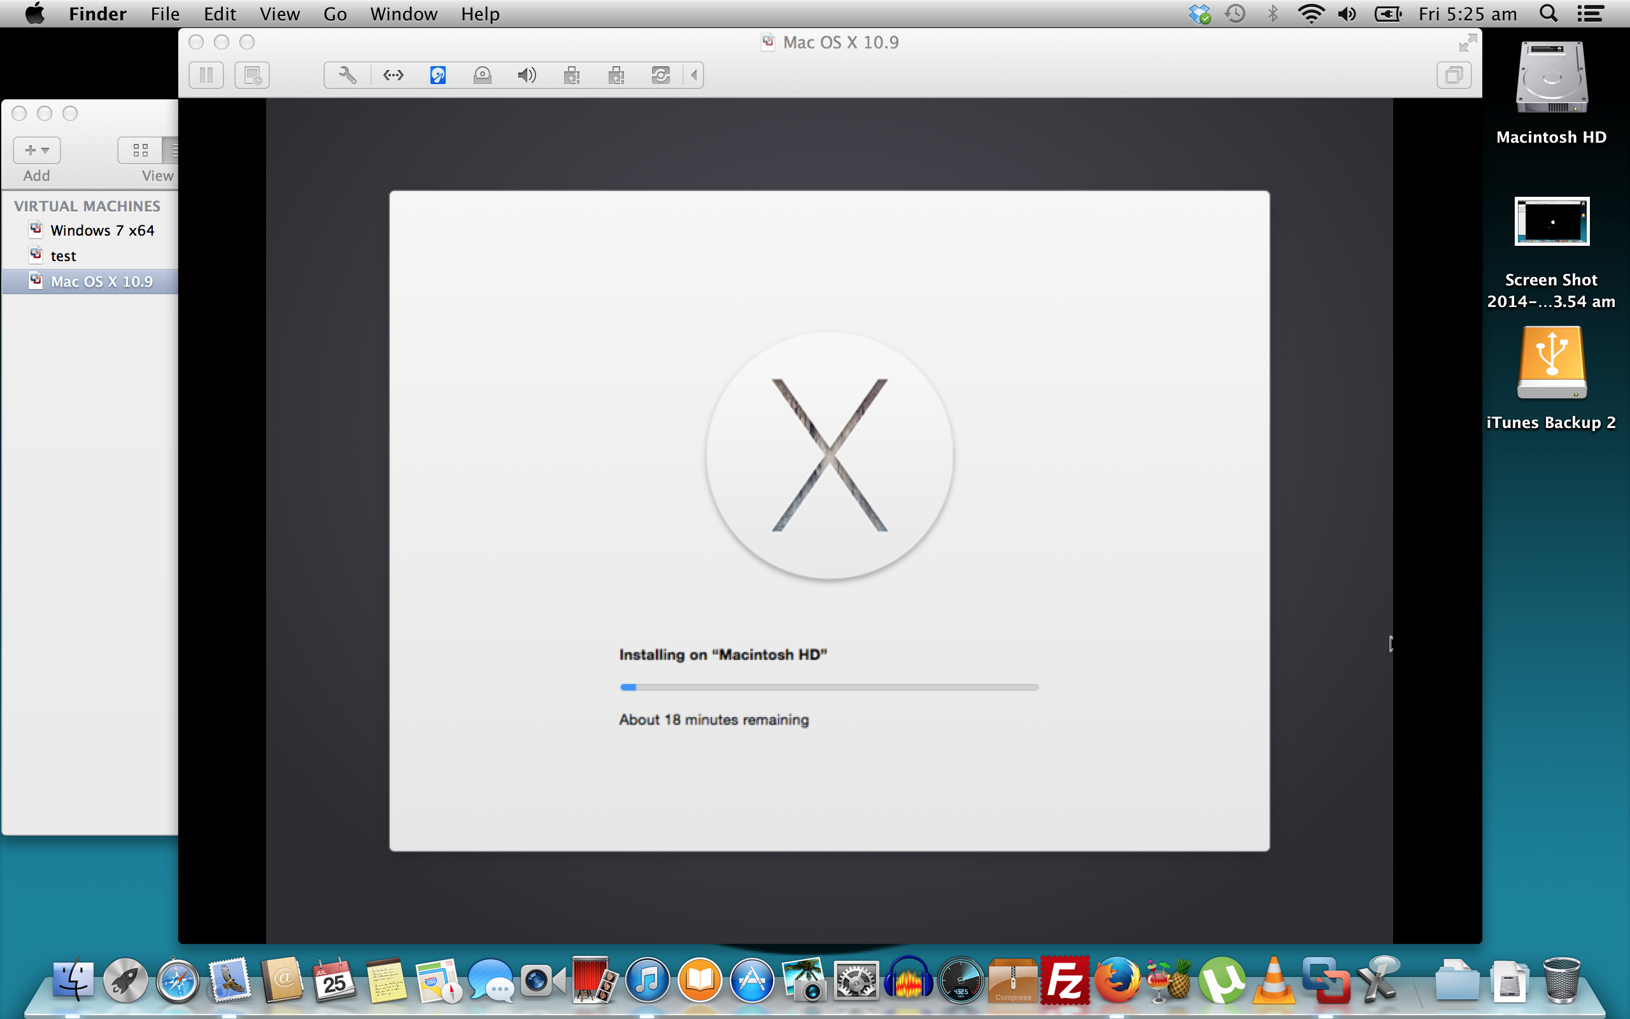This screenshot has width=1630, height=1019.
Task: Click the volume icon in menu bar
Action: pos(1347,13)
